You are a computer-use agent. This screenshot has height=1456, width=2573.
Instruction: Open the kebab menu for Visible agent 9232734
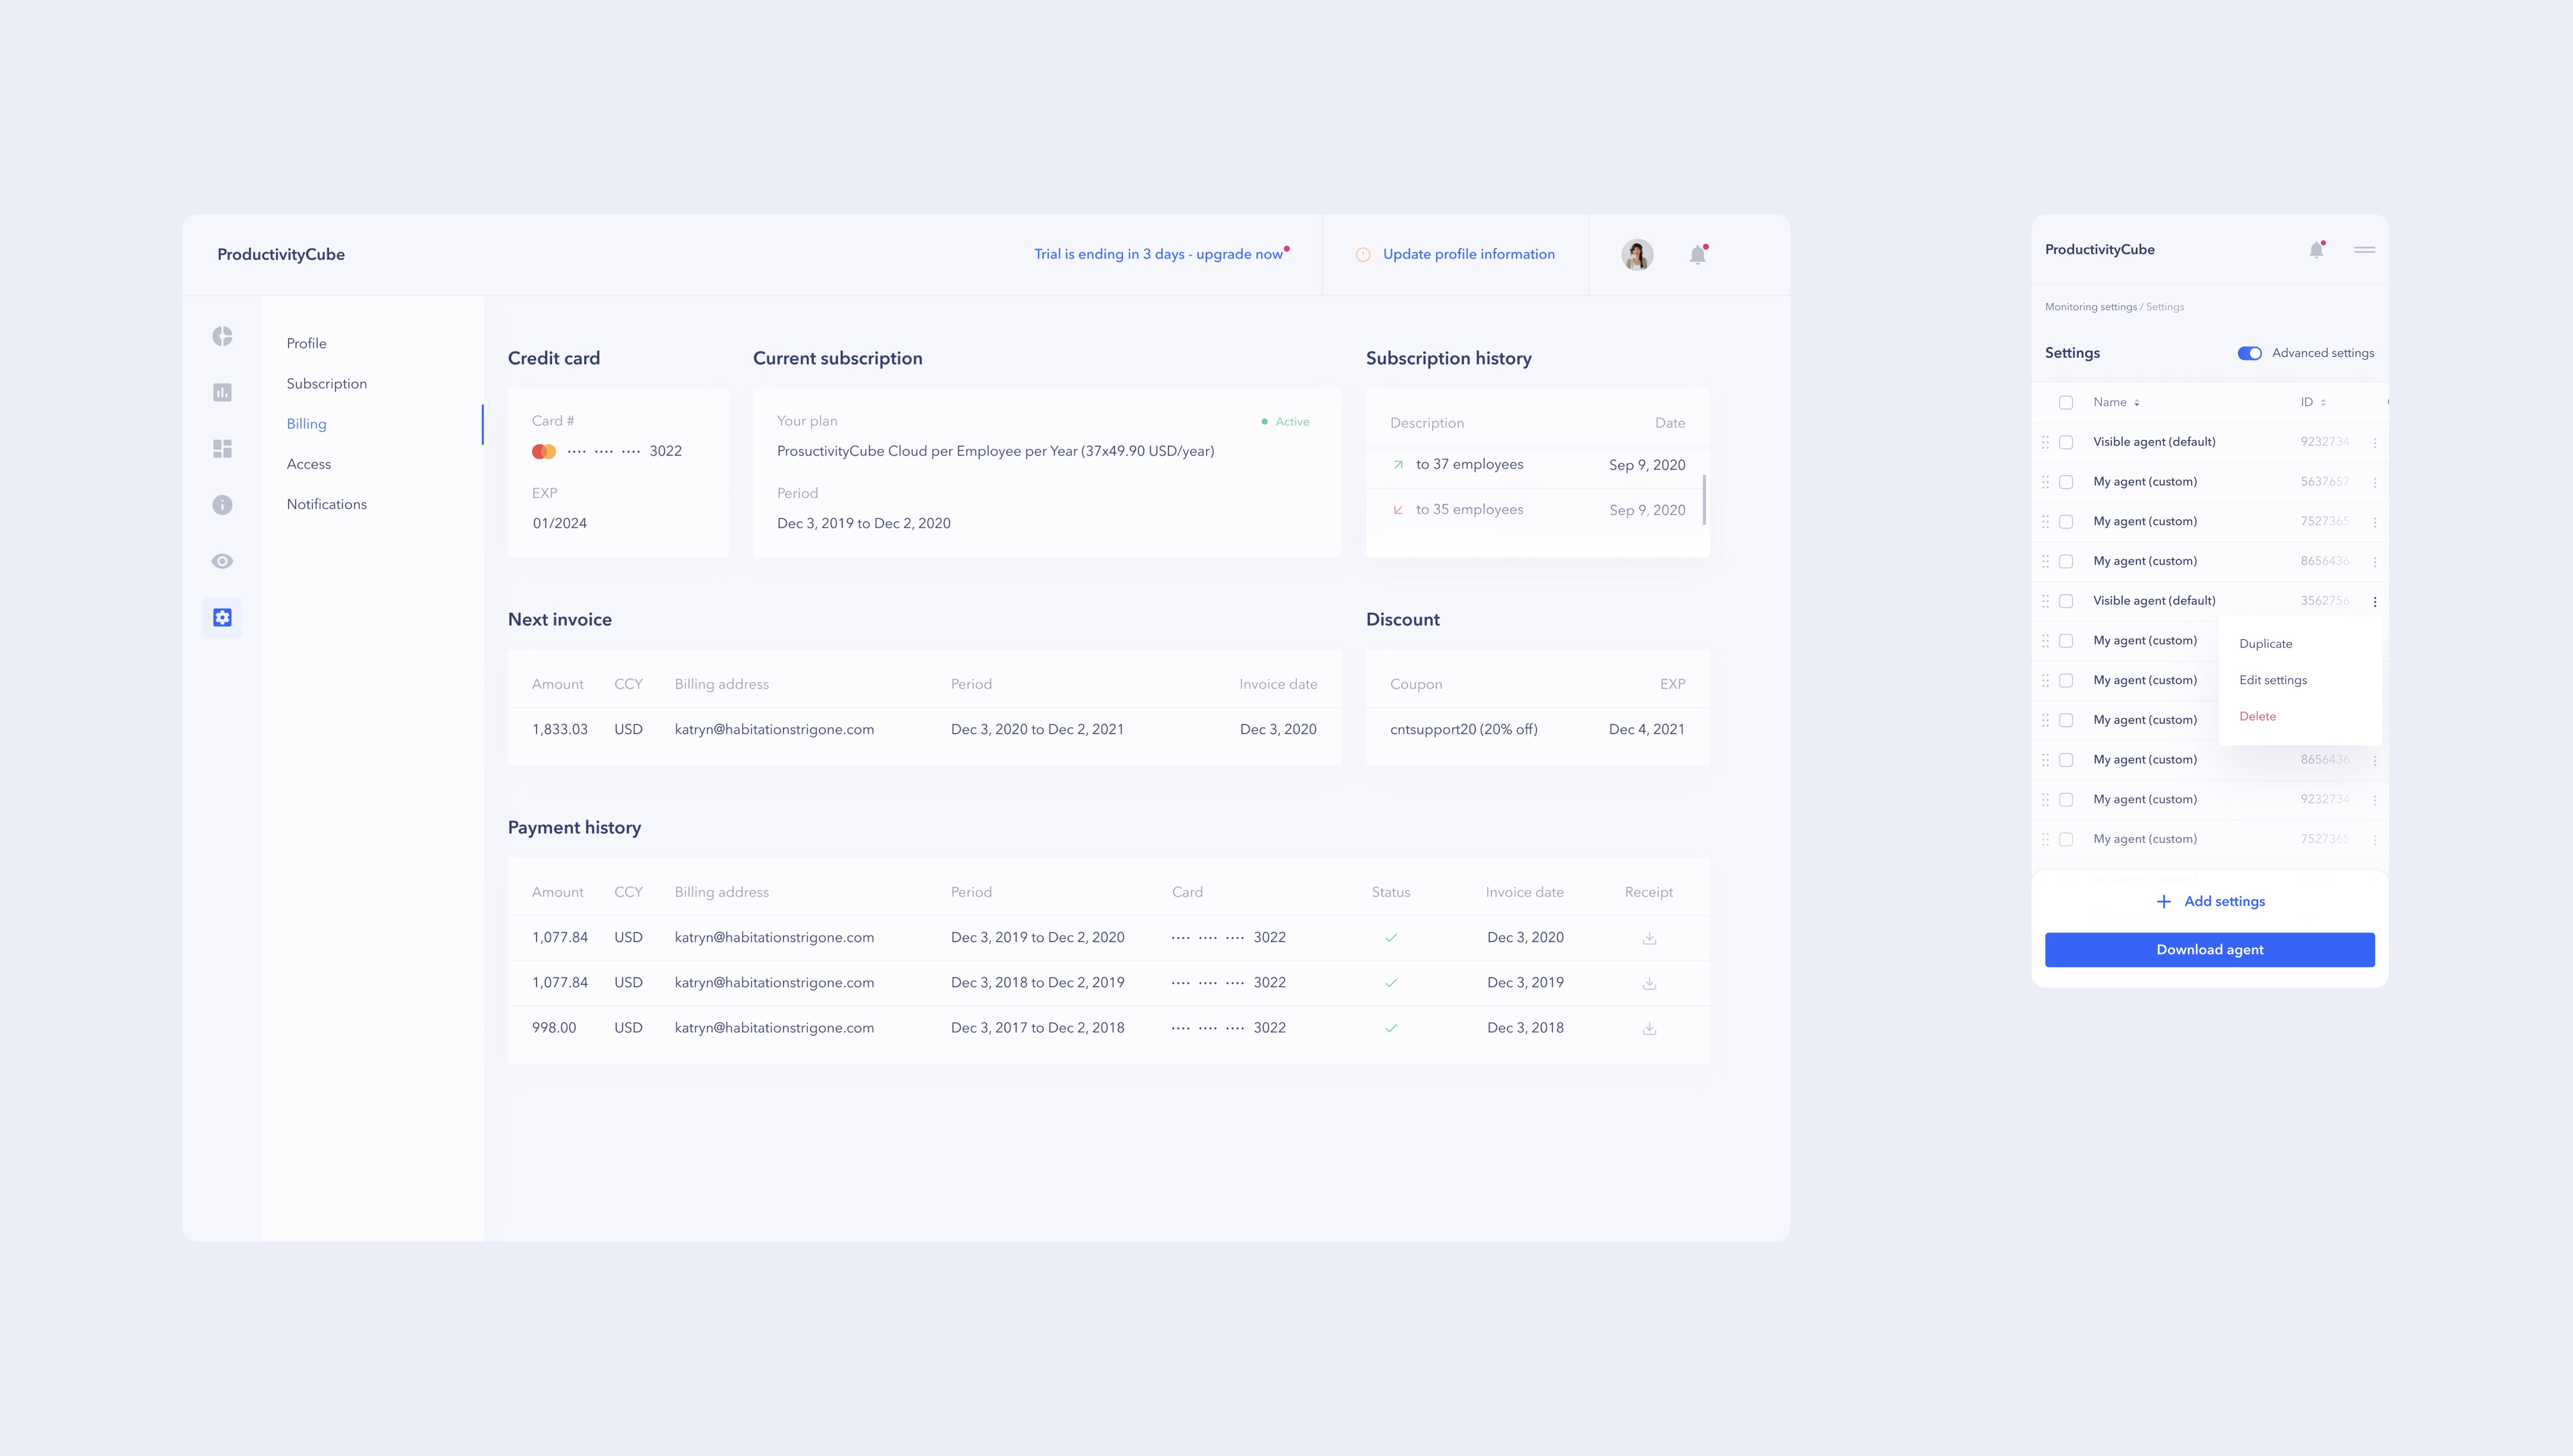tap(2374, 442)
